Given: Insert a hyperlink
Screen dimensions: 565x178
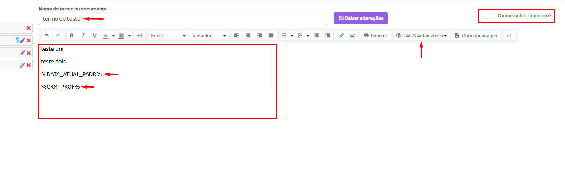Looking at the screenshot, I should coord(341,36).
